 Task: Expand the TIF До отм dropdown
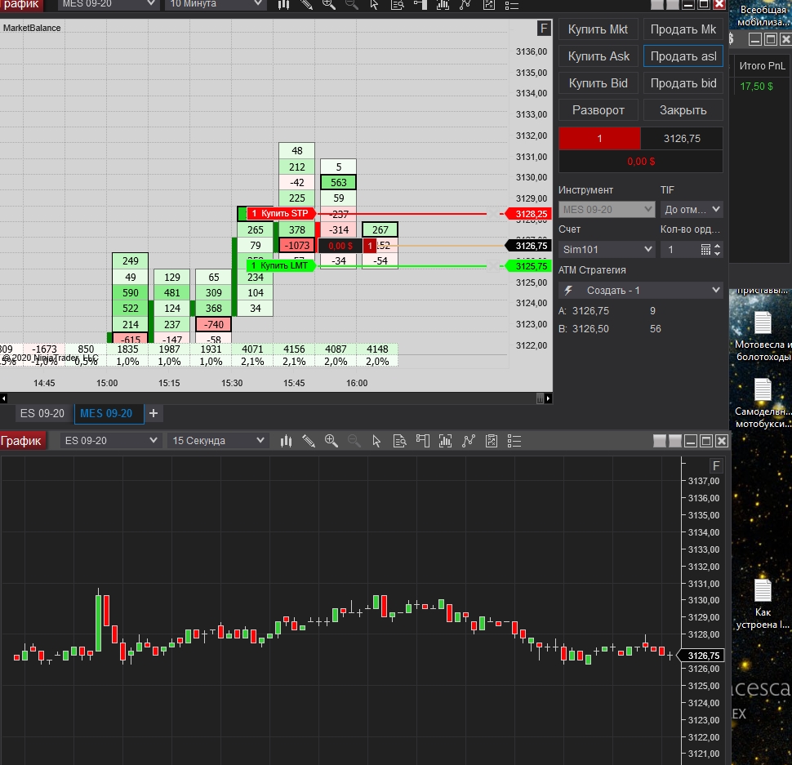click(x=692, y=209)
